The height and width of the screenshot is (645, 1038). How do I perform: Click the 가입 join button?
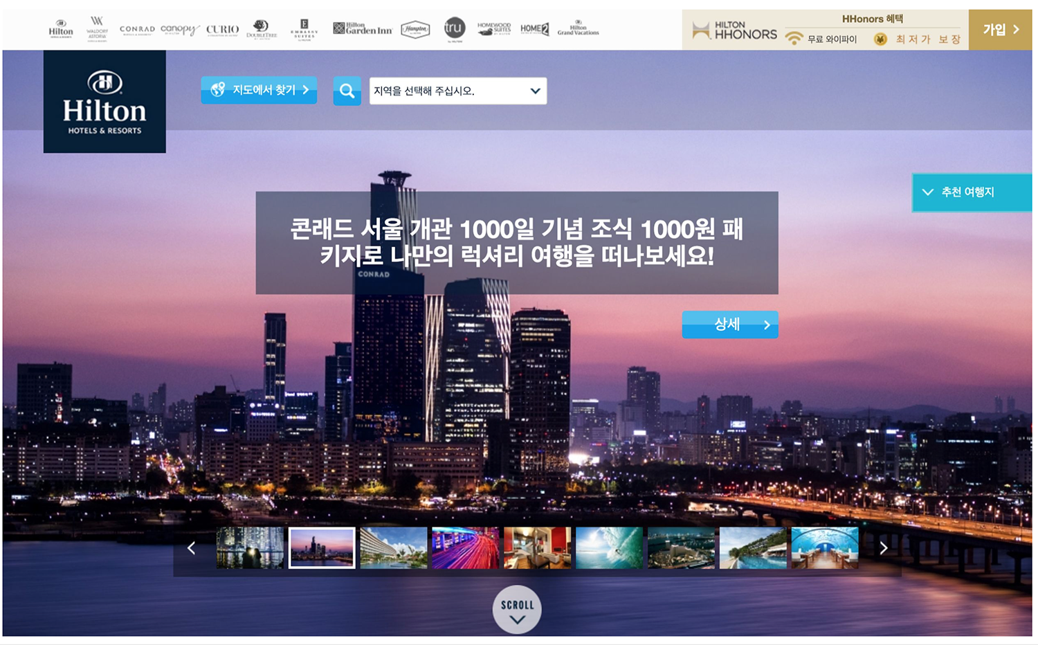(x=1000, y=30)
